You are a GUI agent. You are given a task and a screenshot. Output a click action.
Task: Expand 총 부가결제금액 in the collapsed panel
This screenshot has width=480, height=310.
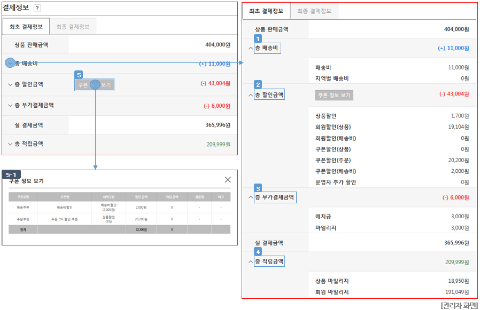click(10, 106)
